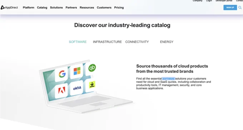Open the Catalog menu
The width and height of the screenshot is (243, 130).
coord(42,7)
